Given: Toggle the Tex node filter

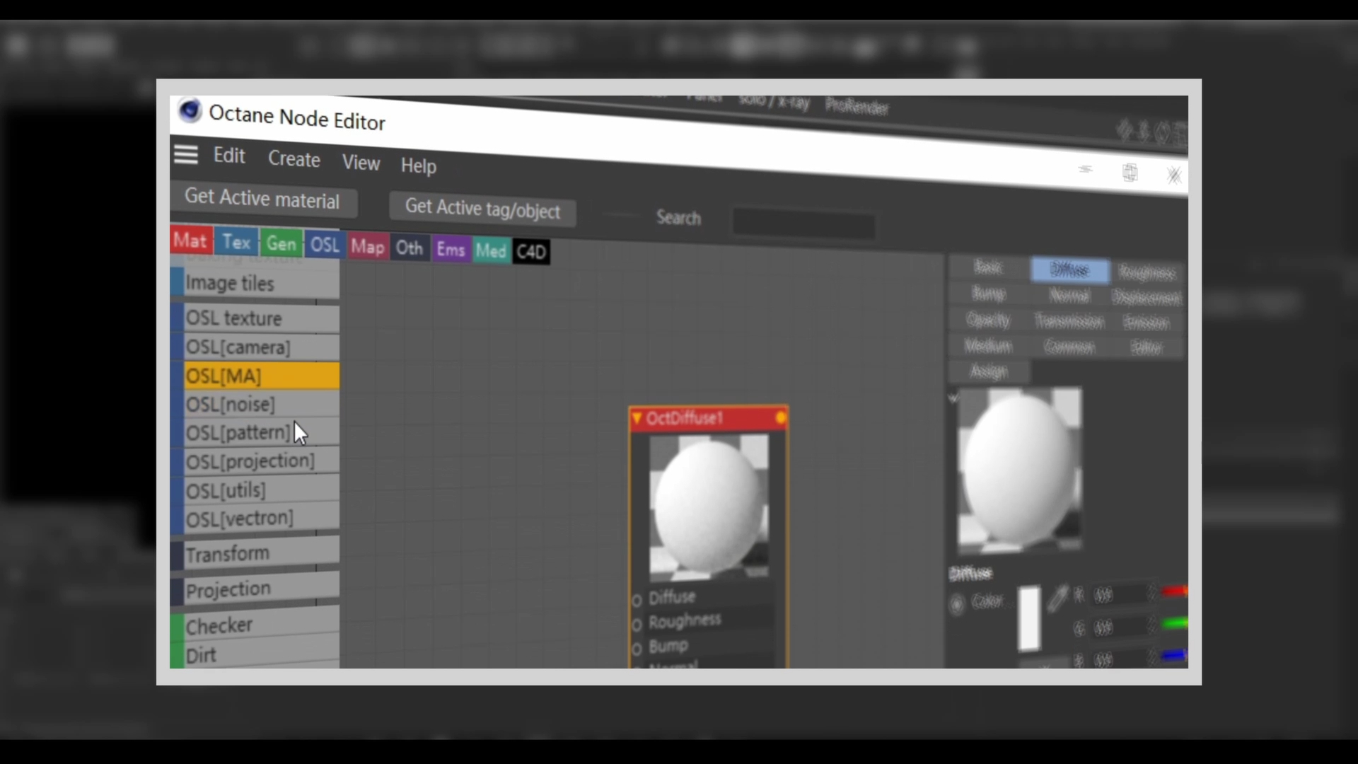Looking at the screenshot, I should tap(236, 242).
